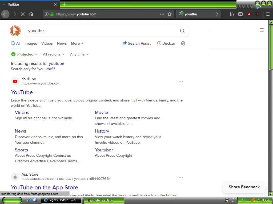Click the page vertical scrollbar thumb
The width and height of the screenshot is (273, 204).
pyautogui.click(x=271, y=47)
